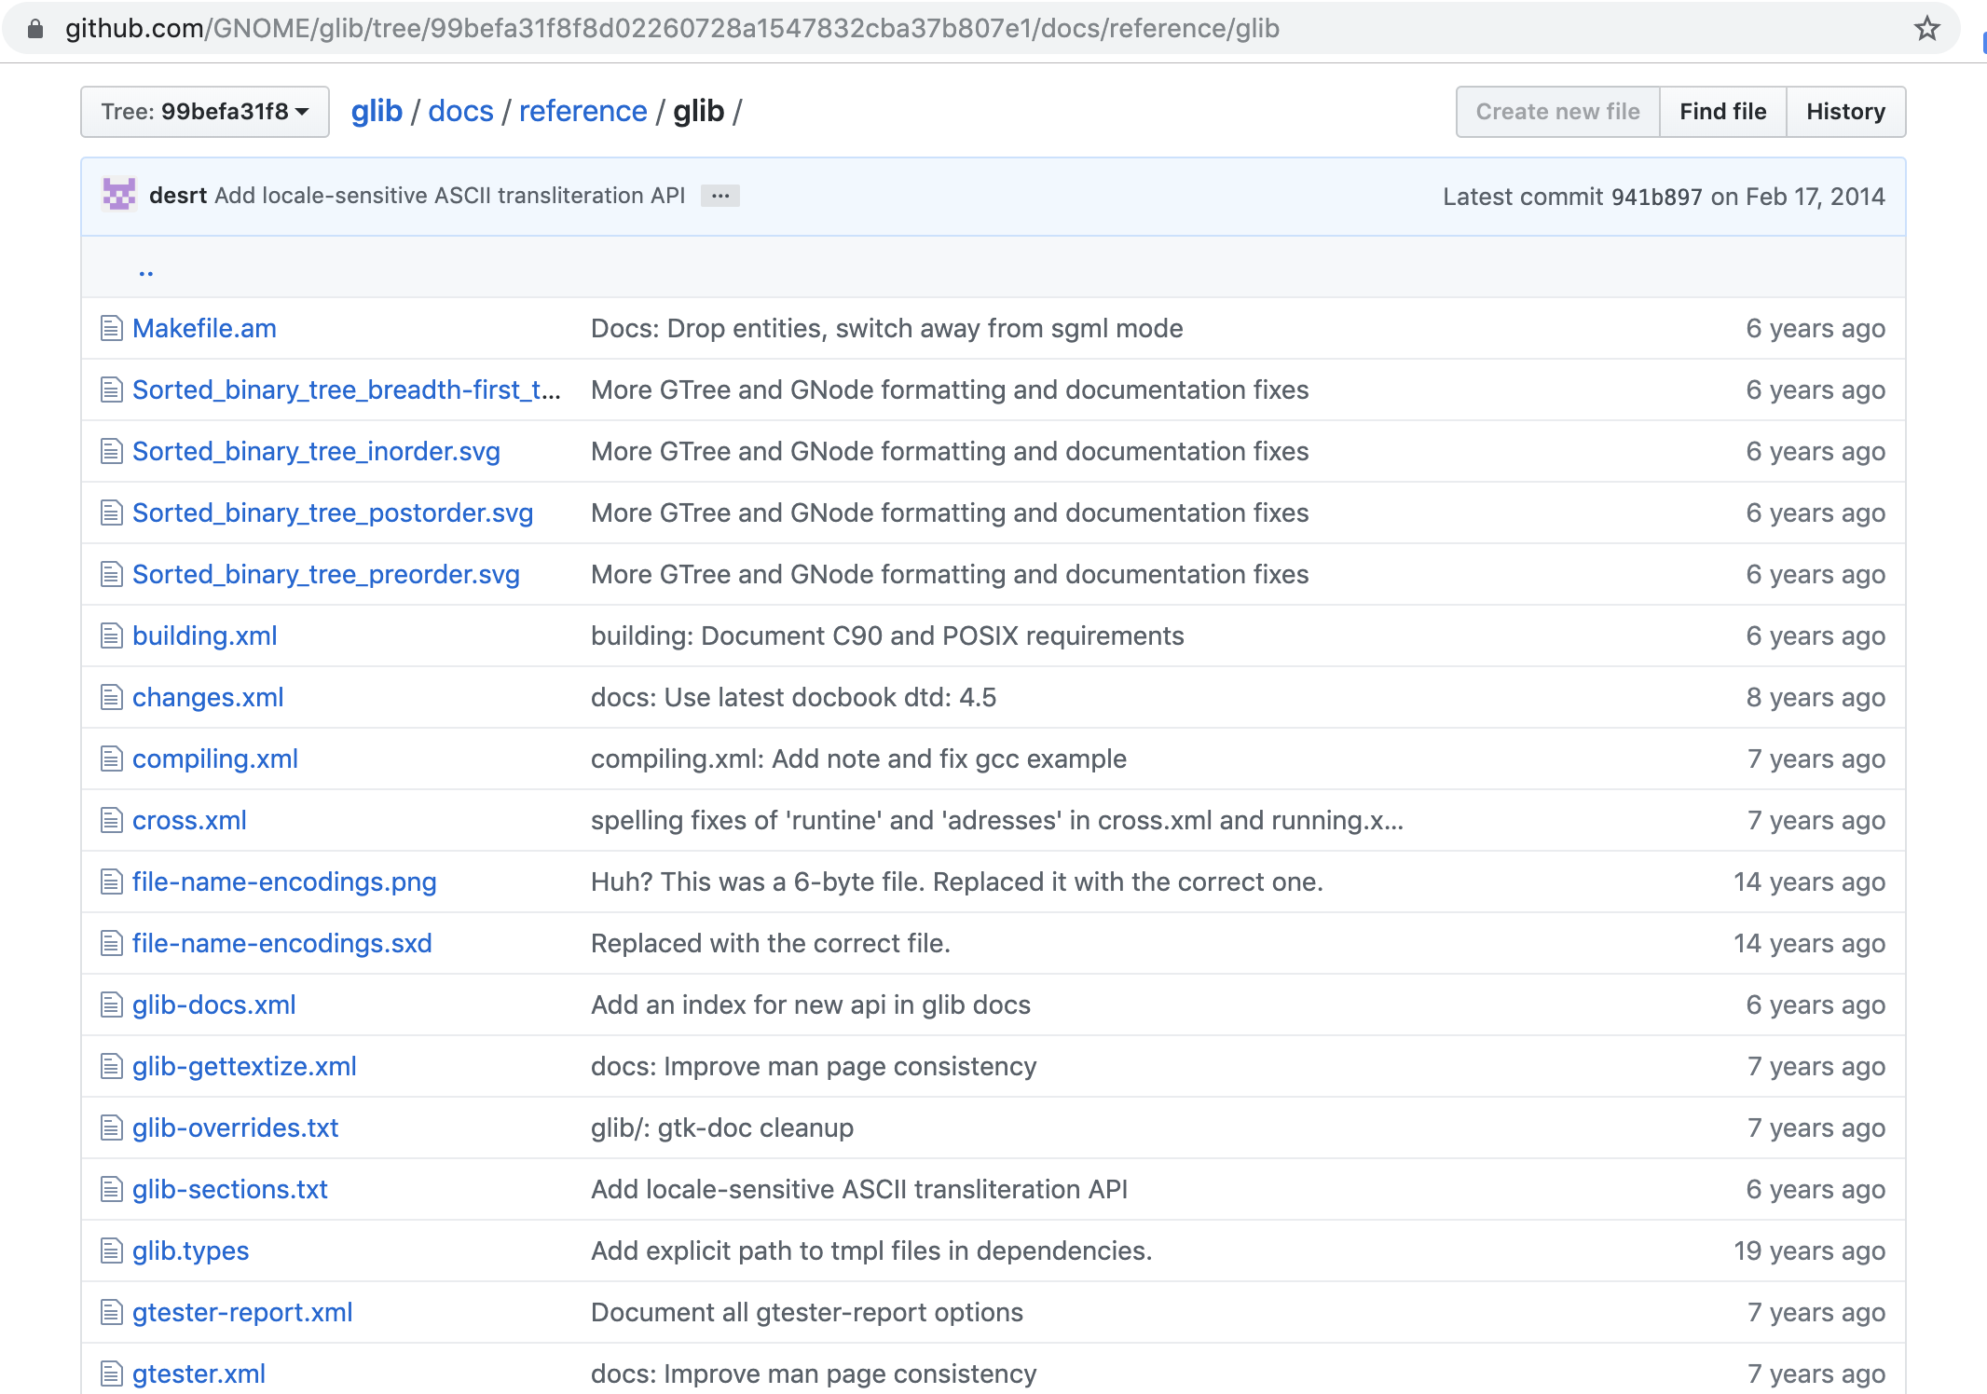This screenshot has height=1394, width=1987.
Task: Open Sorted_binary_tree_inorder.svg
Action: (316, 452)
